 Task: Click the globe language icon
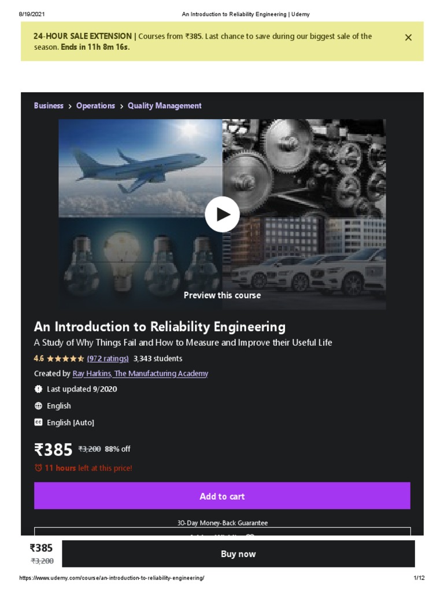(x=39, y=406)
